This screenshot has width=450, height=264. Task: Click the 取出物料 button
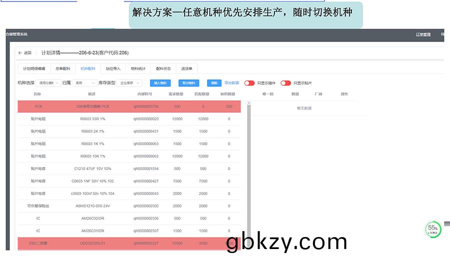188,83
